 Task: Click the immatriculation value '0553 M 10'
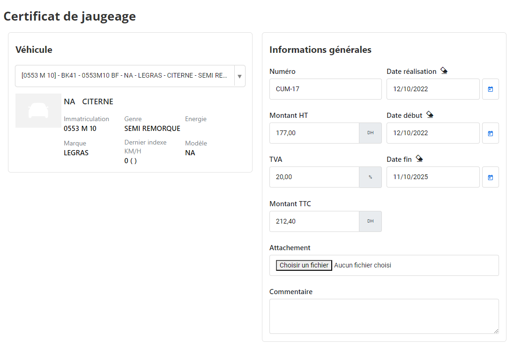80,129
